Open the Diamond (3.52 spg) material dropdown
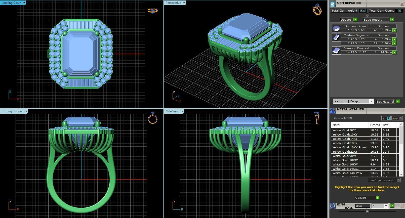The width and height of the screenshot is (405, 218). point(371,101)
